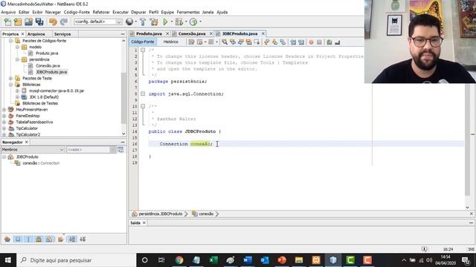Screen dimensions: 476x267
Task: Expand the MeuPrimeiroMaven project
Action: point(4,110)
